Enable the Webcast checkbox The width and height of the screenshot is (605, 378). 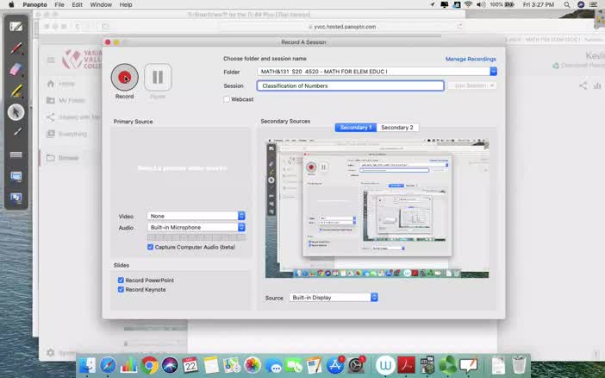[227, 99]
